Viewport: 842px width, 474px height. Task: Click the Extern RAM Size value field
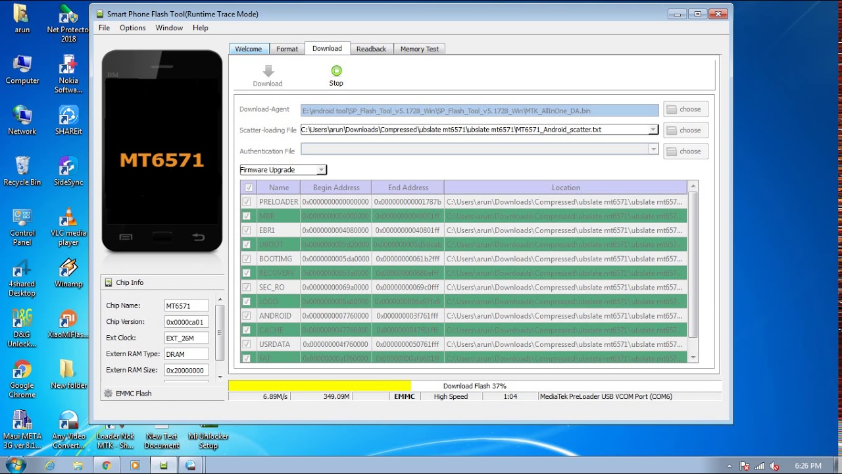186,370
